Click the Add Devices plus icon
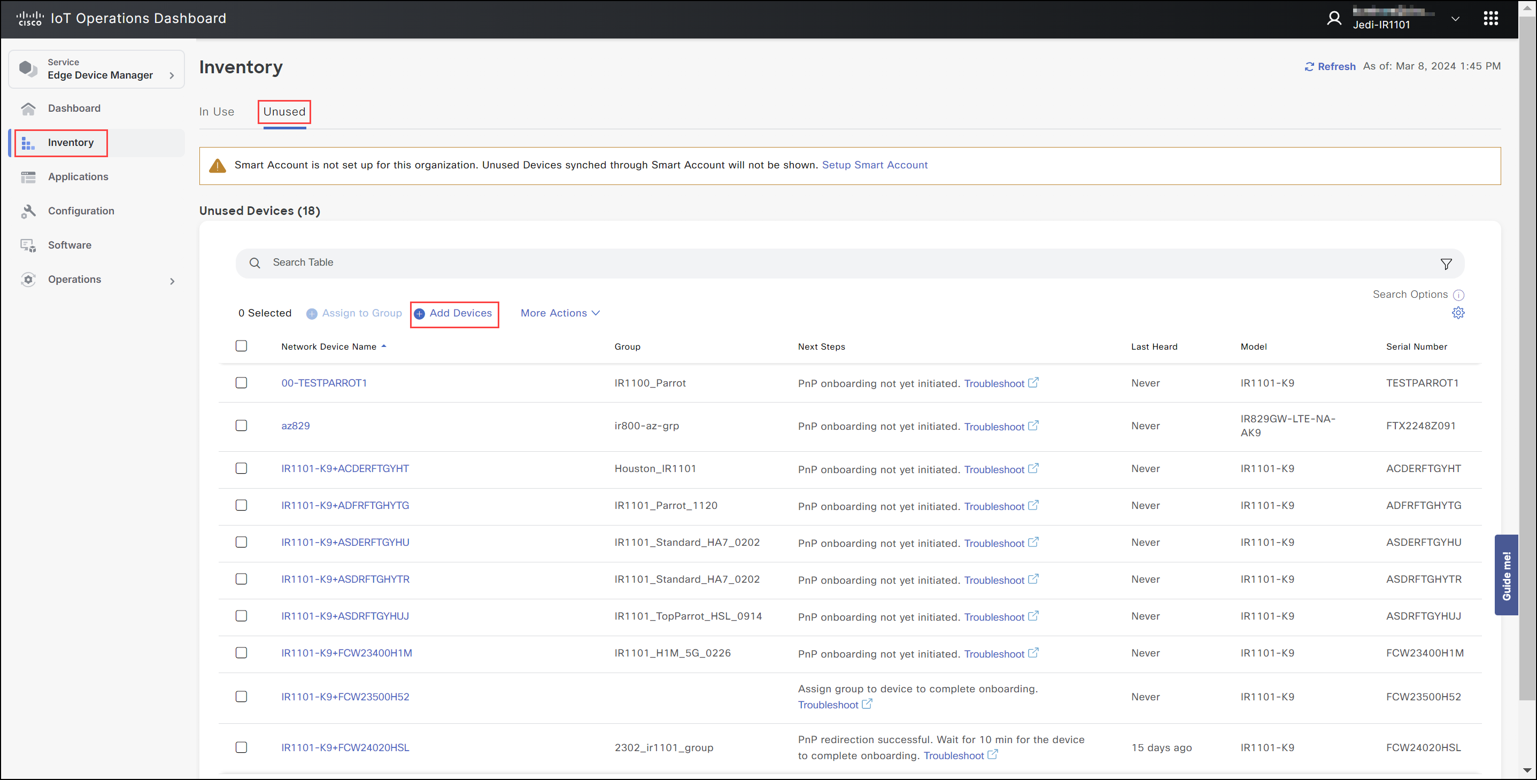Screen dimensions: 1537x780 pyautogui.click(x=420, y=314)
